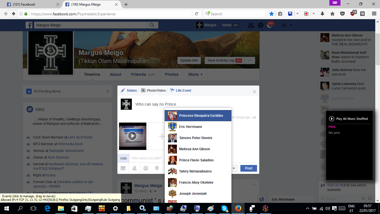Open uBlock Origin shield icon

pyautogui.click(x=353, y=13)
